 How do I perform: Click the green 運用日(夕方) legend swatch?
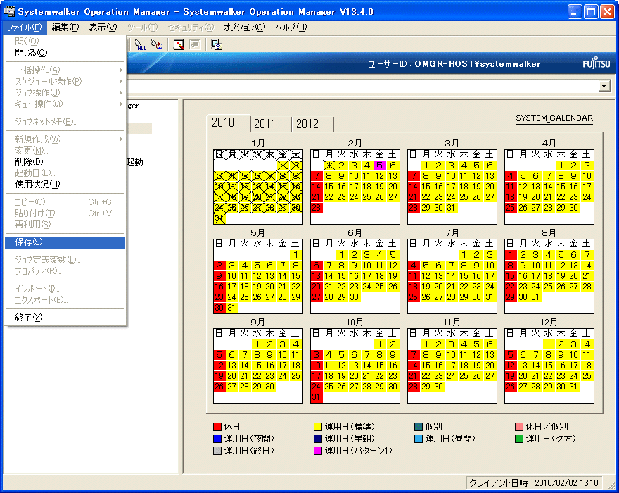pyautogui.click(x=519, y=439)
